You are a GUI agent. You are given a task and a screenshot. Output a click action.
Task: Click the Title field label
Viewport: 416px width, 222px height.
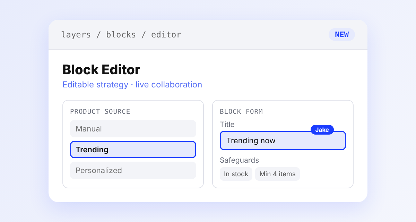point(227,124)
